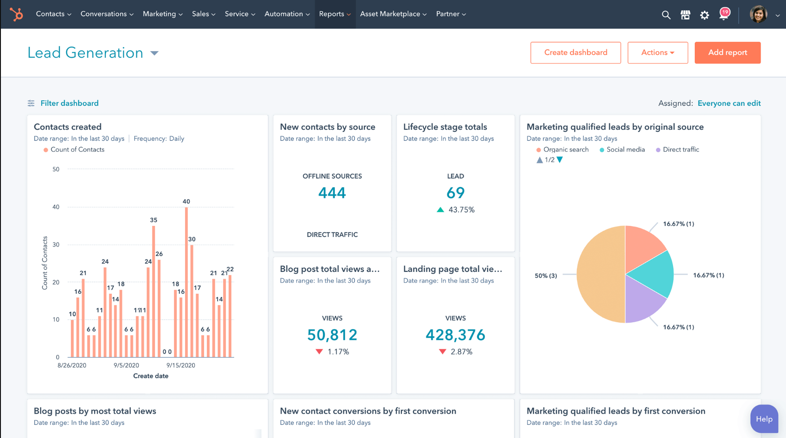Open the Marketing menu

point(162,14)
